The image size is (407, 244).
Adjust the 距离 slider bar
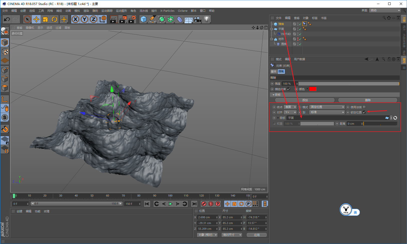point(380,124)
